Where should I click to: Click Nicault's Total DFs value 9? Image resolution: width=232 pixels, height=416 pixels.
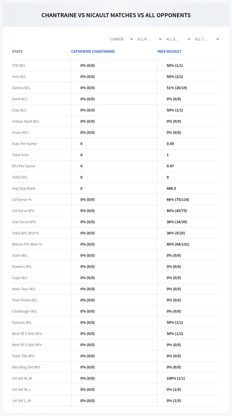pos(168,177)
